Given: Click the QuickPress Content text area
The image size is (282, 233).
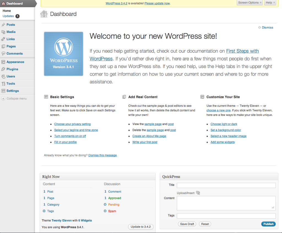Looking at the screenshot, I should [226, 203].
